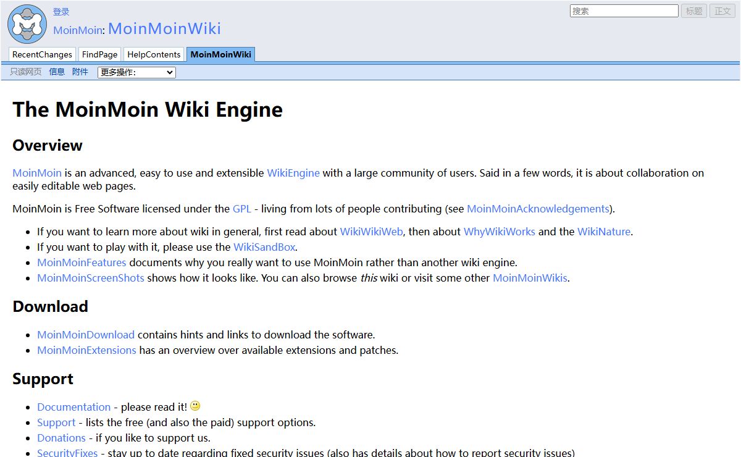This screenshot has width=741, height=457.
Task: Open the WikiWikiWeb link
Action: [x=372, y=232]
